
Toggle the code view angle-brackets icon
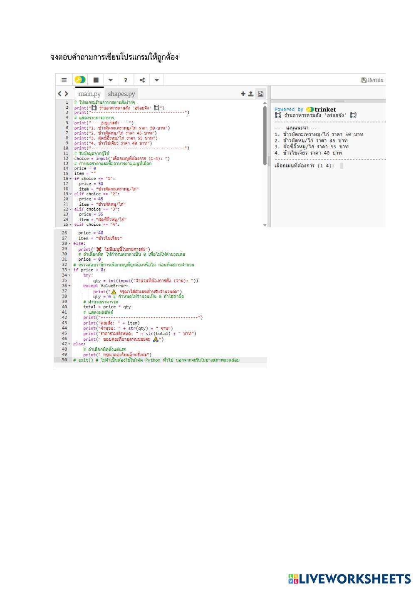tap(63, 94)
